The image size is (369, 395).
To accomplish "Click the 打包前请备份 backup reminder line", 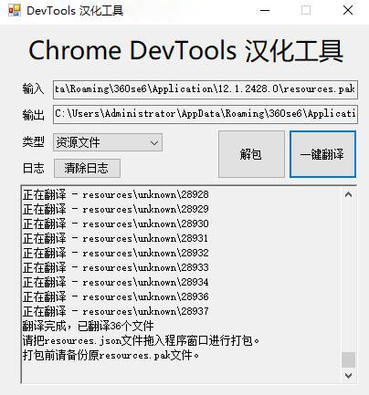I will point(111,355).
